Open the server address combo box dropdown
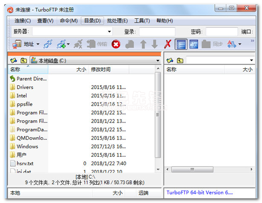The image size is (262, 203). pyautogui.click(x=109, y=31)
